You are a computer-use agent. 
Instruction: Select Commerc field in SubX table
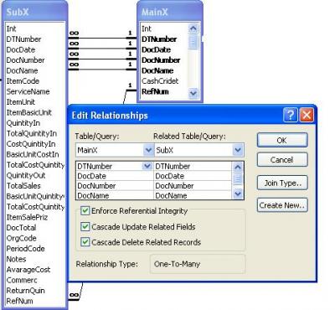pyautogui.click(x=22, y=280)
